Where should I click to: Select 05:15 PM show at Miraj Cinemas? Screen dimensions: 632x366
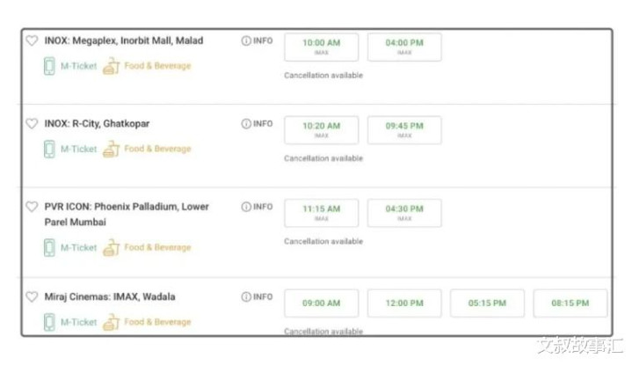487,303
